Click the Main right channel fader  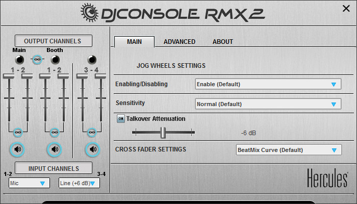(27, 76)
